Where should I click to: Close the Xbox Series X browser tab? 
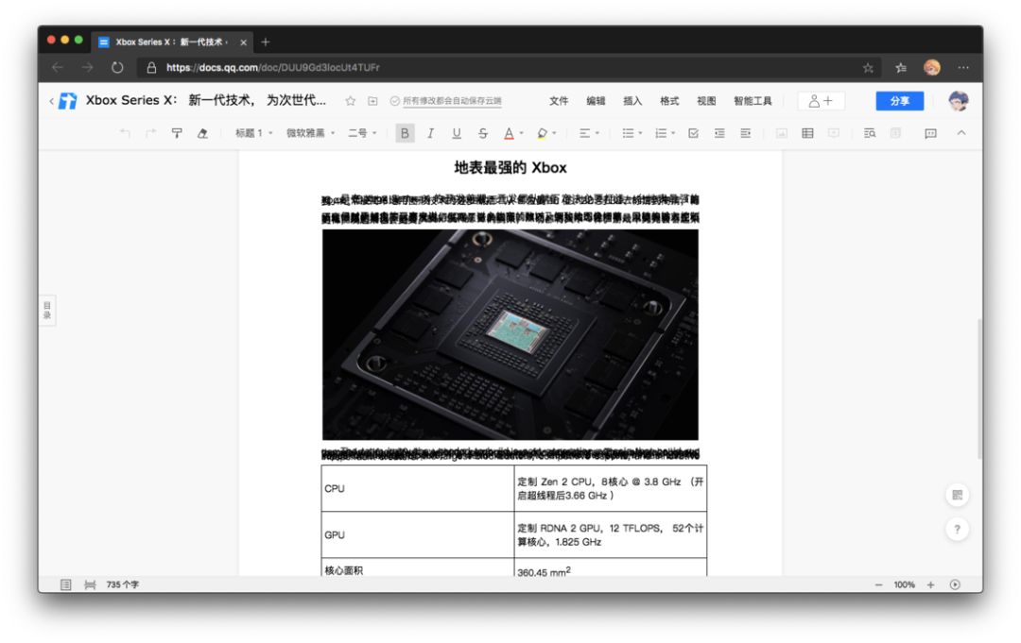click(243, 42)
